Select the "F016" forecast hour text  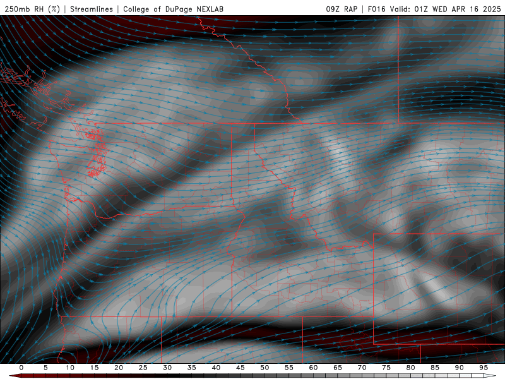click(x=376, y=9)
